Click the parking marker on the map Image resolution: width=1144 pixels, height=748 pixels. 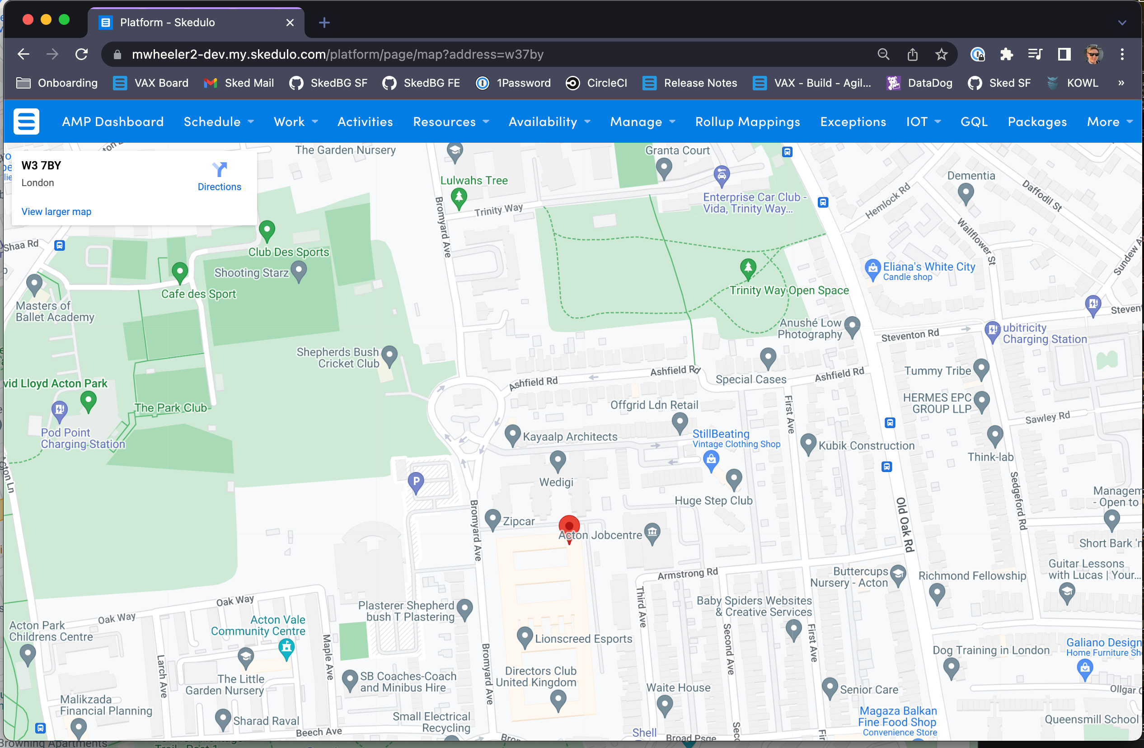tap(416, 483)
